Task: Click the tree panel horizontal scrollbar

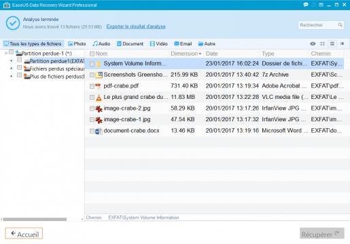Action: click(x=35, y=219)
